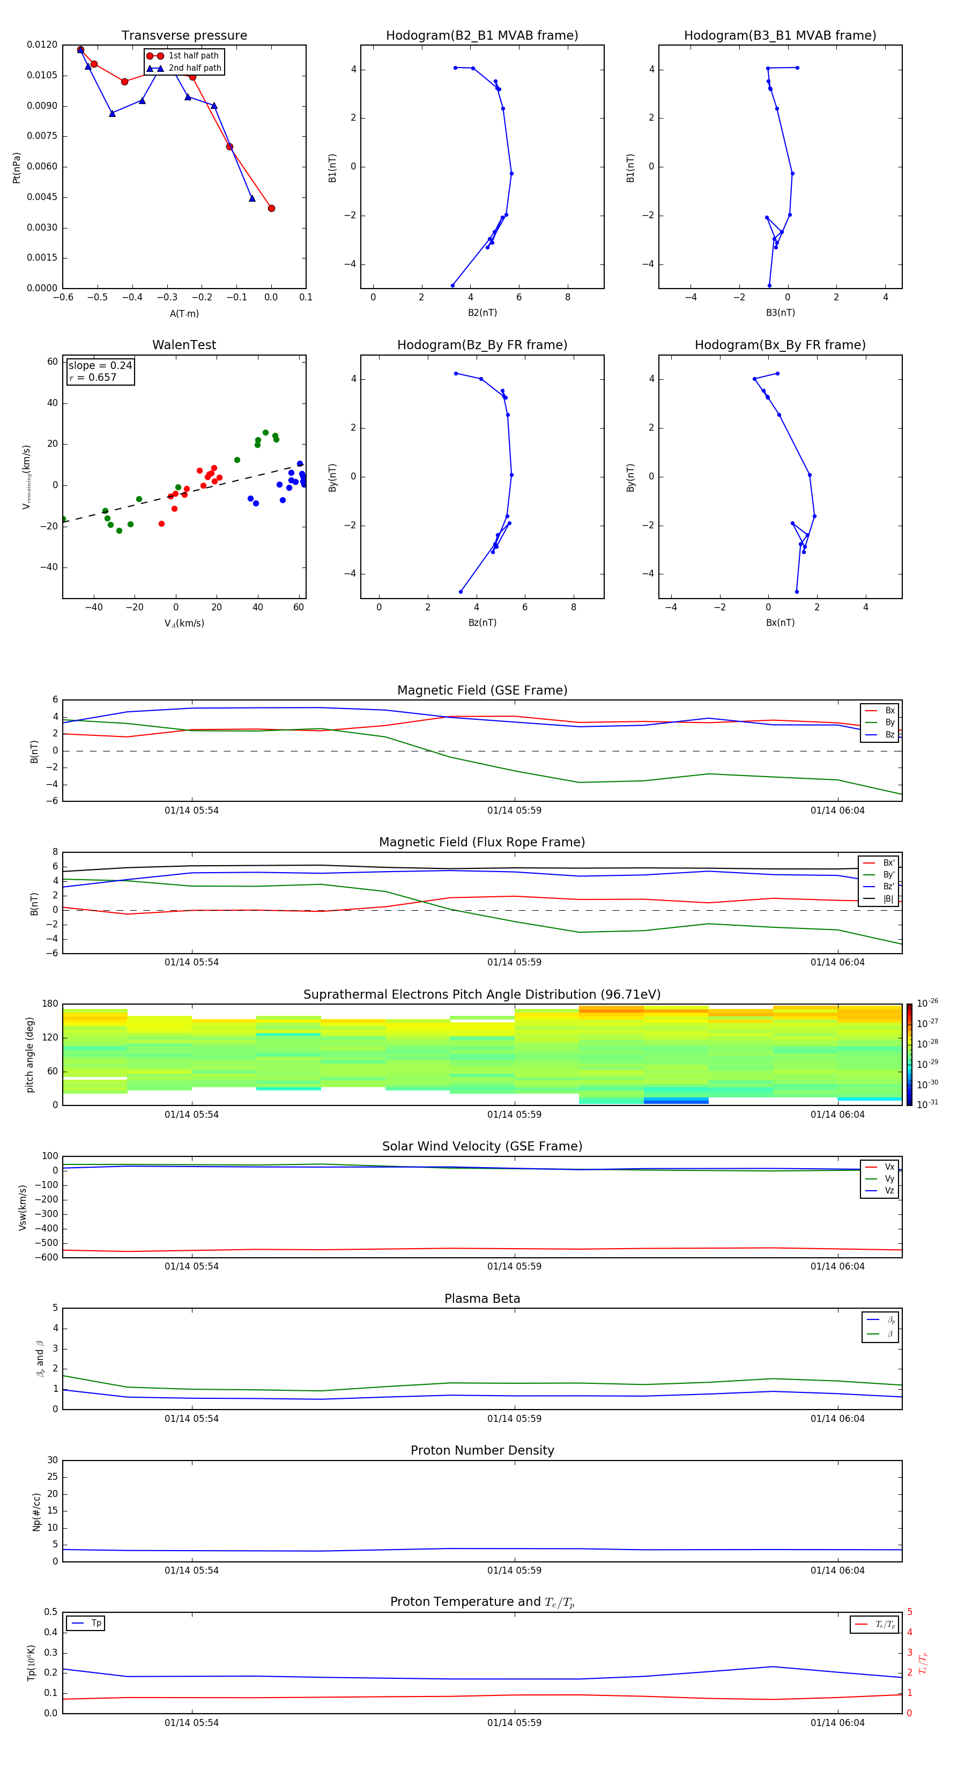Viewport: 965px width, 1770px height.
Task: Click the green β legend entry in Plasma Beta
Action: coord(880,1334)
